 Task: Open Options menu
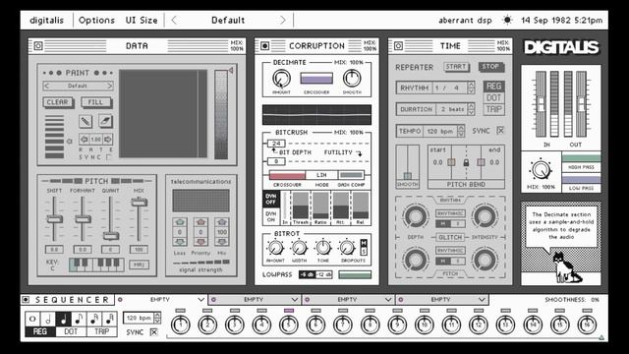(x=96, y=20)
